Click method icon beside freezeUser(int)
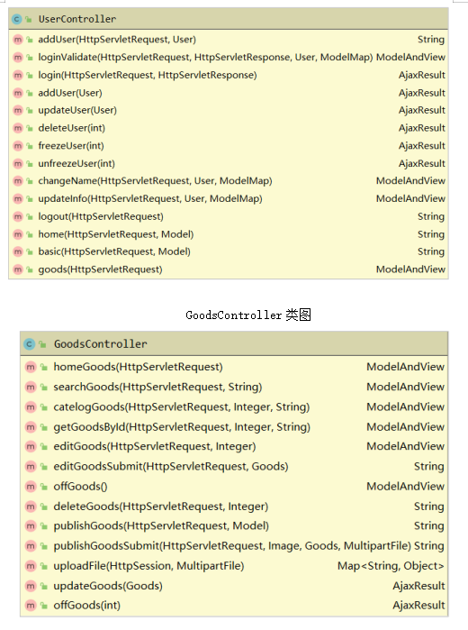Viewport: 468px width, 630px height. (18, 146)
